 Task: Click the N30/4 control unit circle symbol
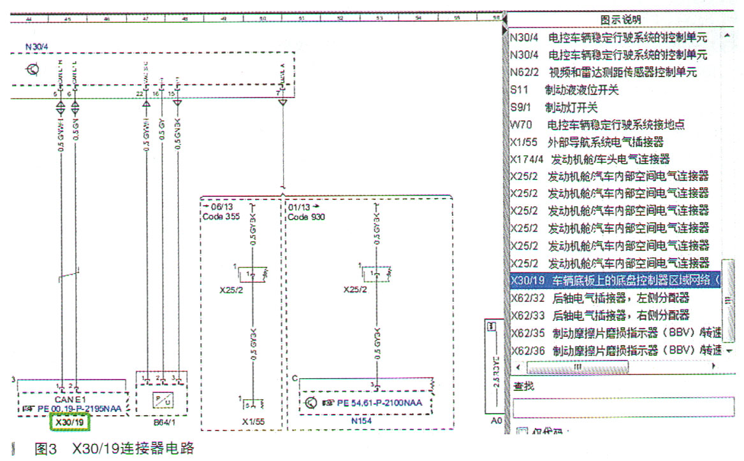[x=33, y=69]
